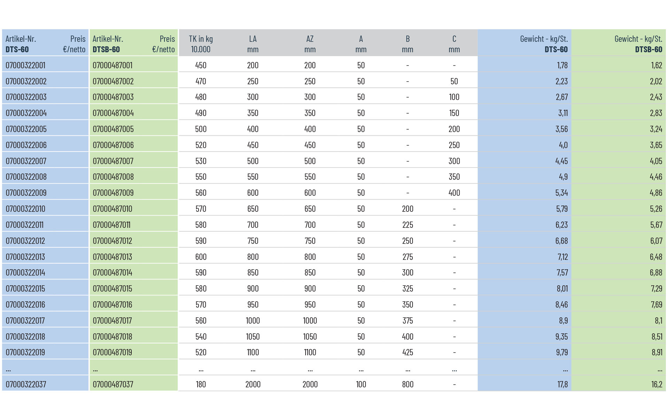Click the DTS-60 Artikel-Nr. header

click(x=21, y=44)
